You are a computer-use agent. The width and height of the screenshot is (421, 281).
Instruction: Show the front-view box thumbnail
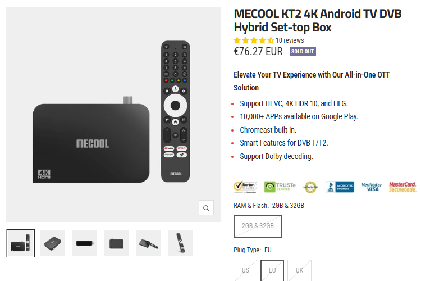[84, 243]
